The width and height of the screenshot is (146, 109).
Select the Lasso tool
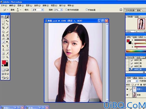tap(3, 24)
